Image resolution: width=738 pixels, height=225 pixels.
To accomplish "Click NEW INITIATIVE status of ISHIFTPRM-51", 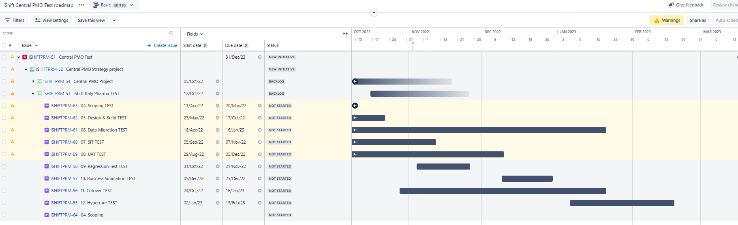I will coord(282,57).
